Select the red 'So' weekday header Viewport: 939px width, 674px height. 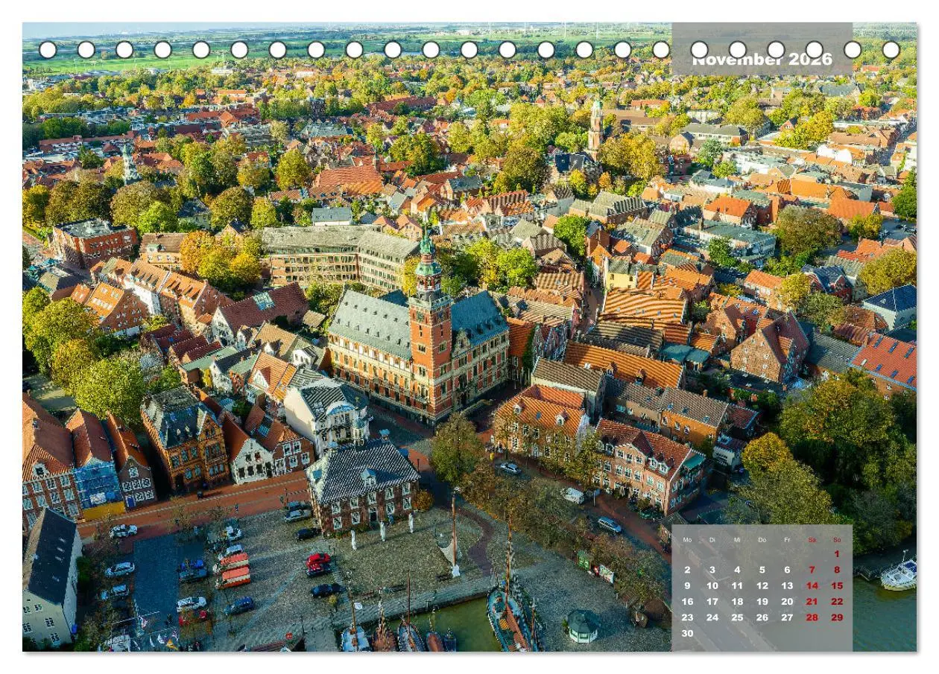point(837,540)
